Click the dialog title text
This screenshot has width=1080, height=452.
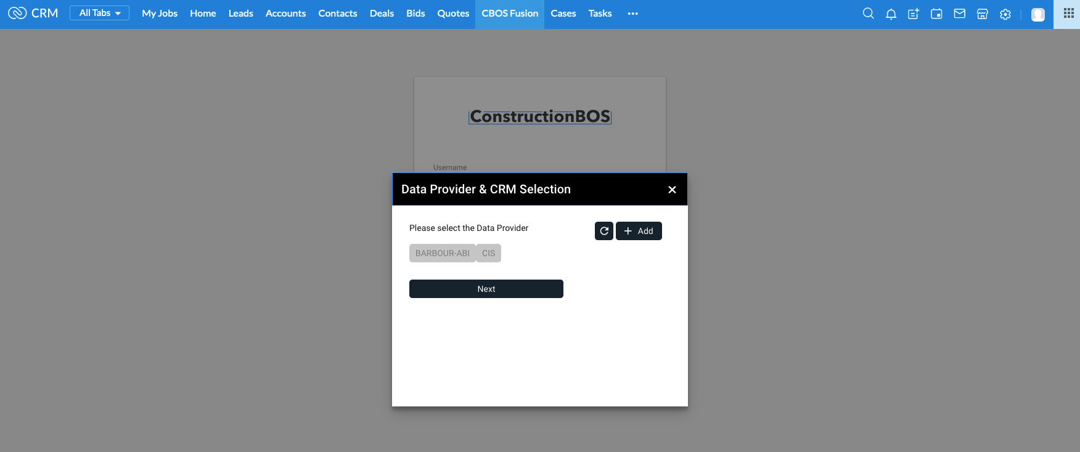[486, 189]
